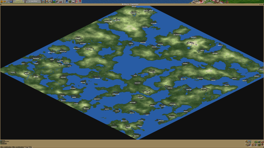
Task: Open the save scenario disk menu
Action: (x=11, y=2)
